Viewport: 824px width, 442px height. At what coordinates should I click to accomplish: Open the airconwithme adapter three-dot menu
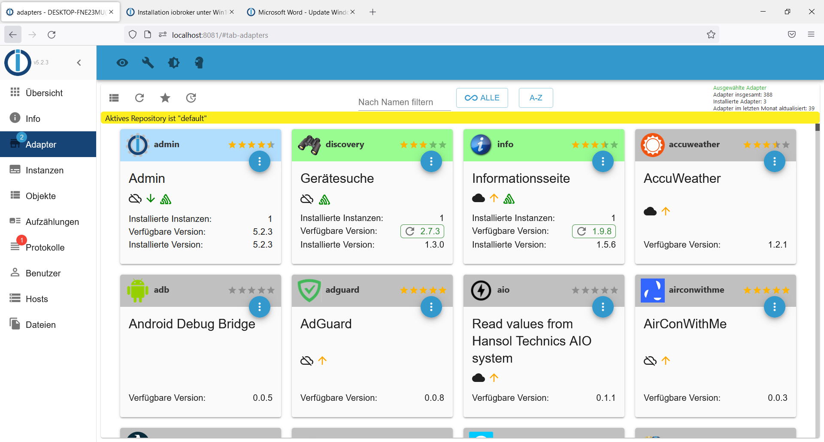click(x=775, y=307)
